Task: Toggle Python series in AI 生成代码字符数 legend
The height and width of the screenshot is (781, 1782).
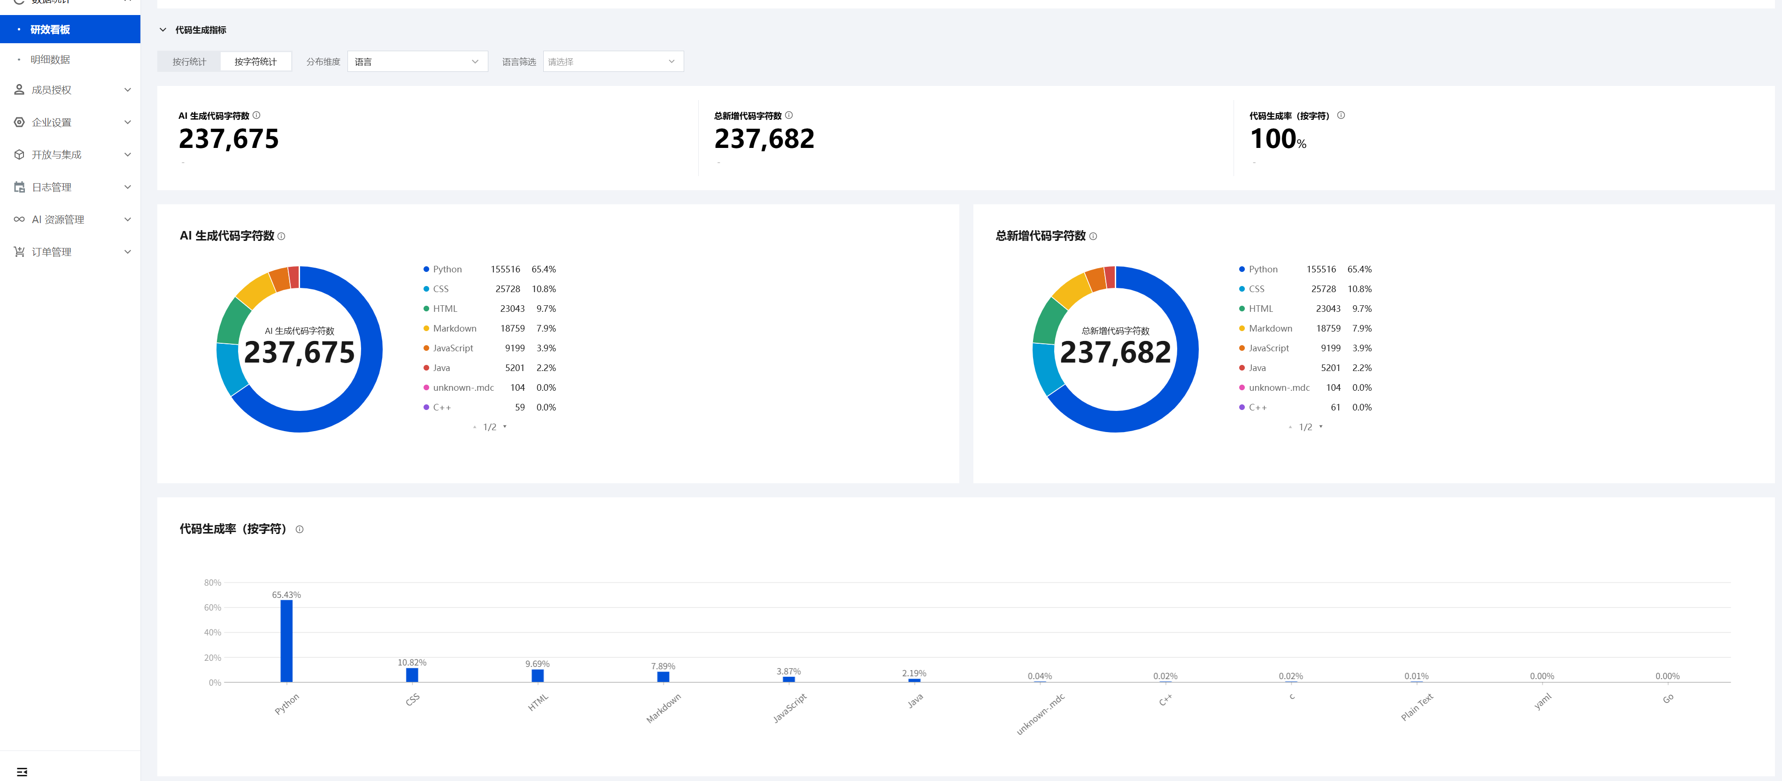Action: pos(447,270)
